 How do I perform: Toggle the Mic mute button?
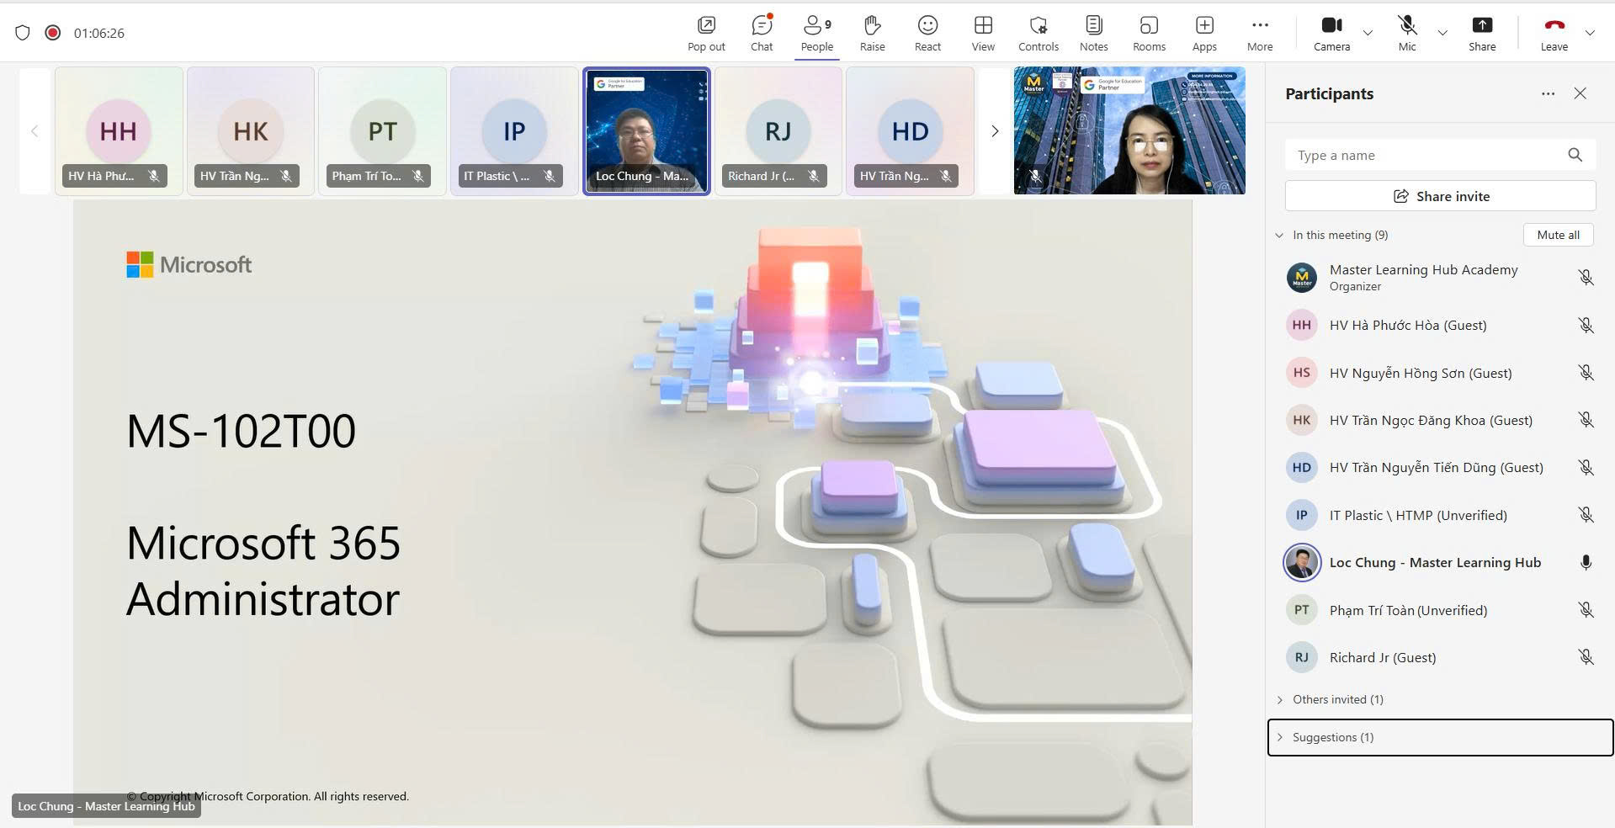(1406, 34)
